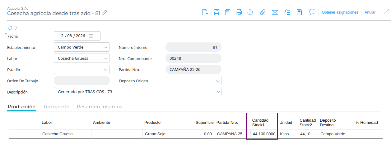Save the record with the floppy disk icon
The width and height of the screenshot is (391, 143).
(x=216, y=12)
